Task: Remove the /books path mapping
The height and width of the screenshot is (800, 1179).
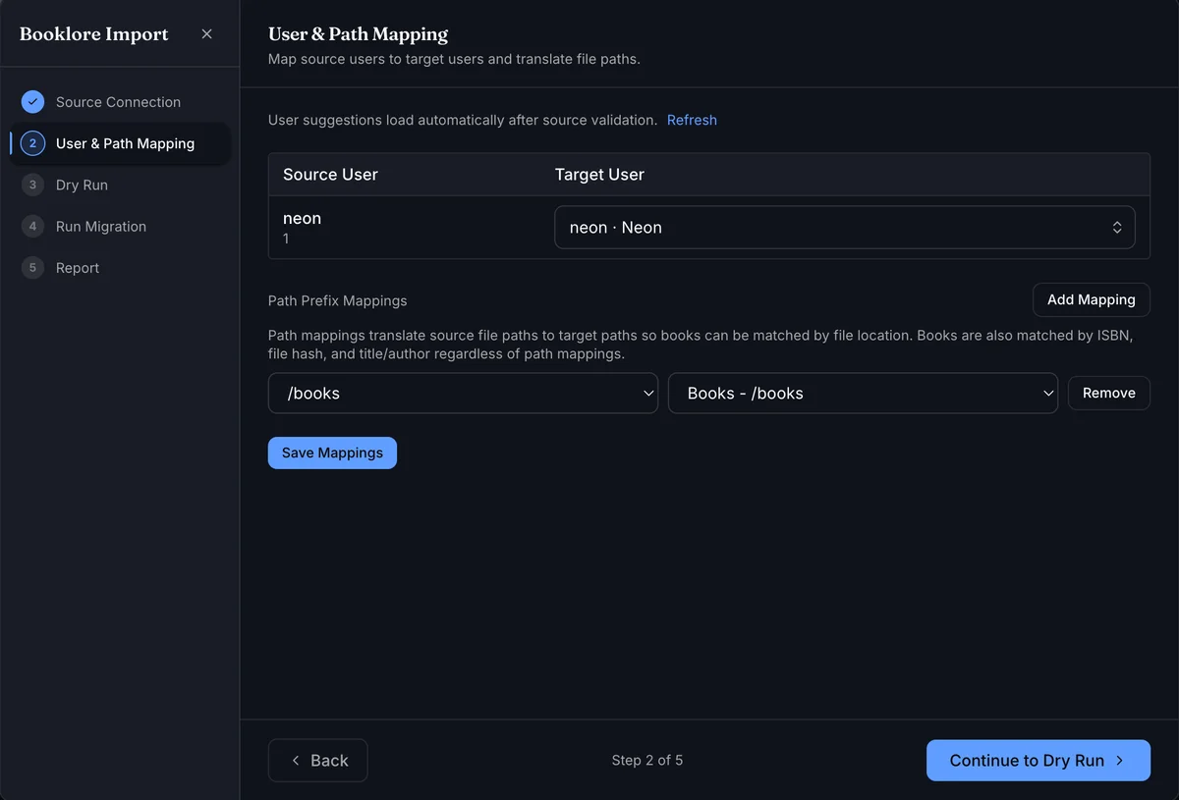Action: 1108,393
